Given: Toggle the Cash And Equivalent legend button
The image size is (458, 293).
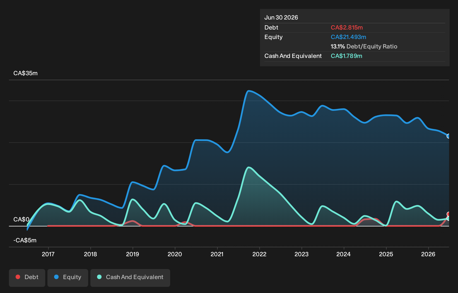Looking at the screenshot, I should click(130, 278).
